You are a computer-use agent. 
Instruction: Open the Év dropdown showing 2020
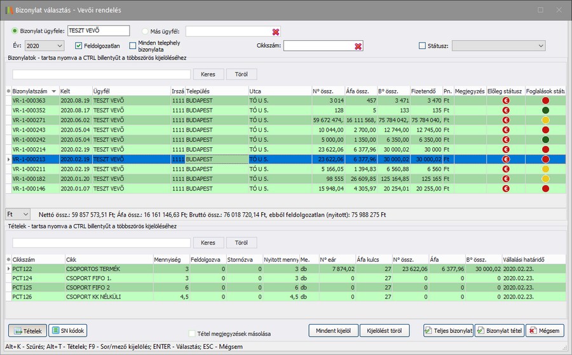[44, 46]
